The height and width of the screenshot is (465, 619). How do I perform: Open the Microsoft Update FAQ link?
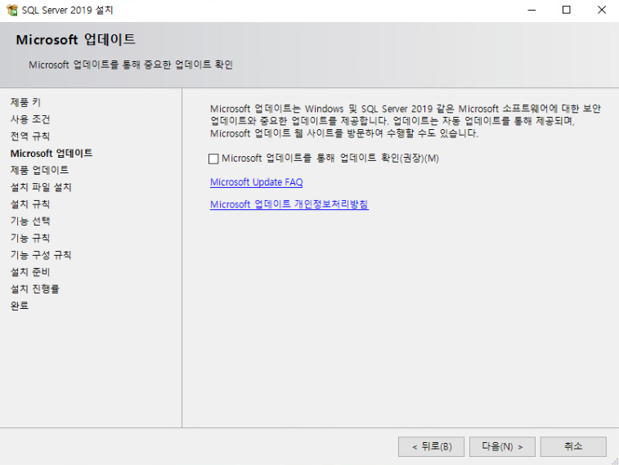click(256, 182)
